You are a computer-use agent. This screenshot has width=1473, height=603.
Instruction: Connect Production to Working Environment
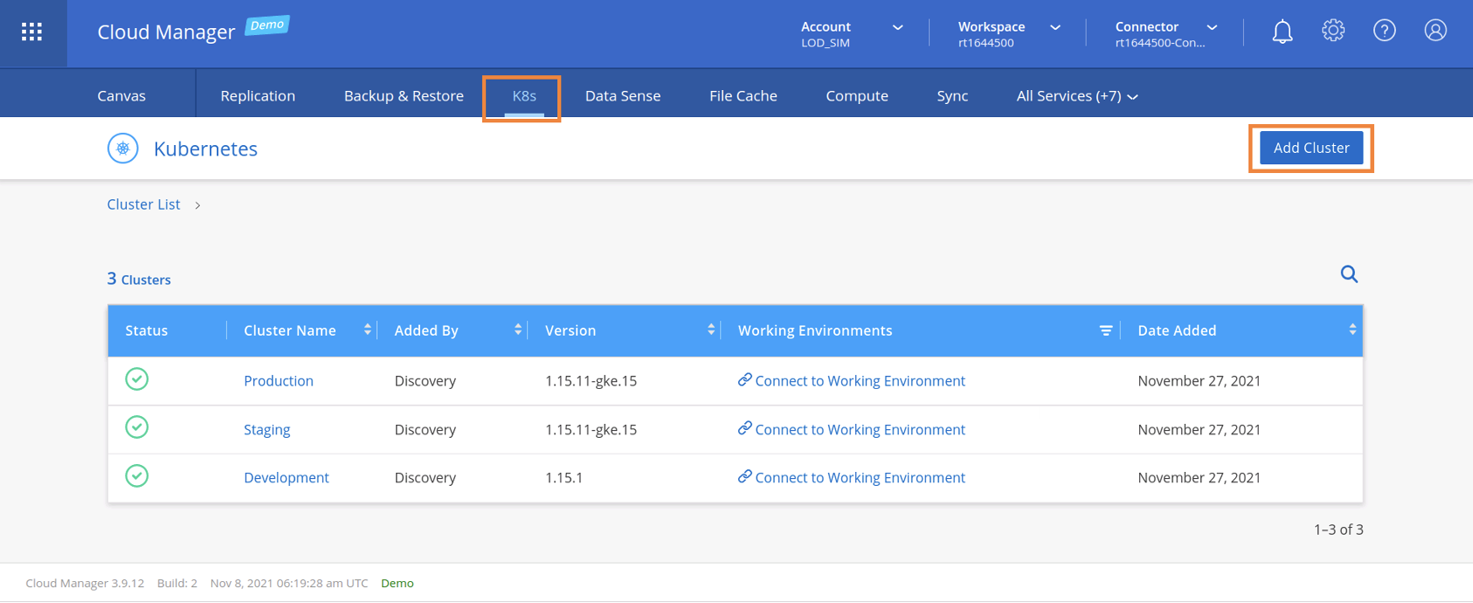pyautogui.click(x=852, y=381)
